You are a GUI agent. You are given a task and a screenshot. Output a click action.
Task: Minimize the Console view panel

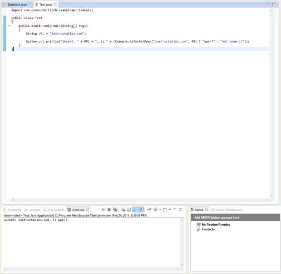[x=175, y=209]
